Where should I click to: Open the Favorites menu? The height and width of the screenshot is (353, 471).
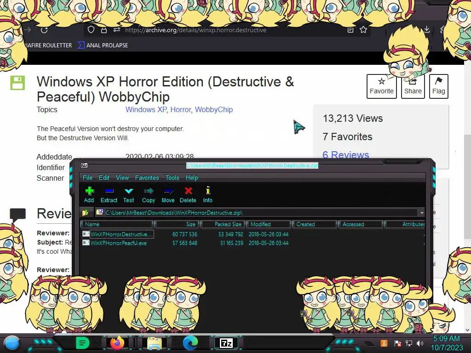point(147,177)
